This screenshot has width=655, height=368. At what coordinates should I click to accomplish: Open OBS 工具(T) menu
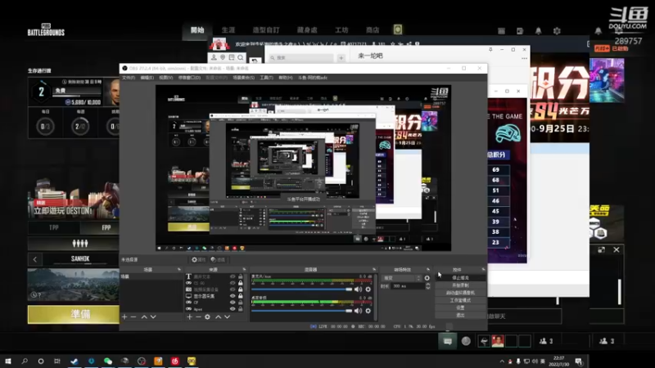267,78
